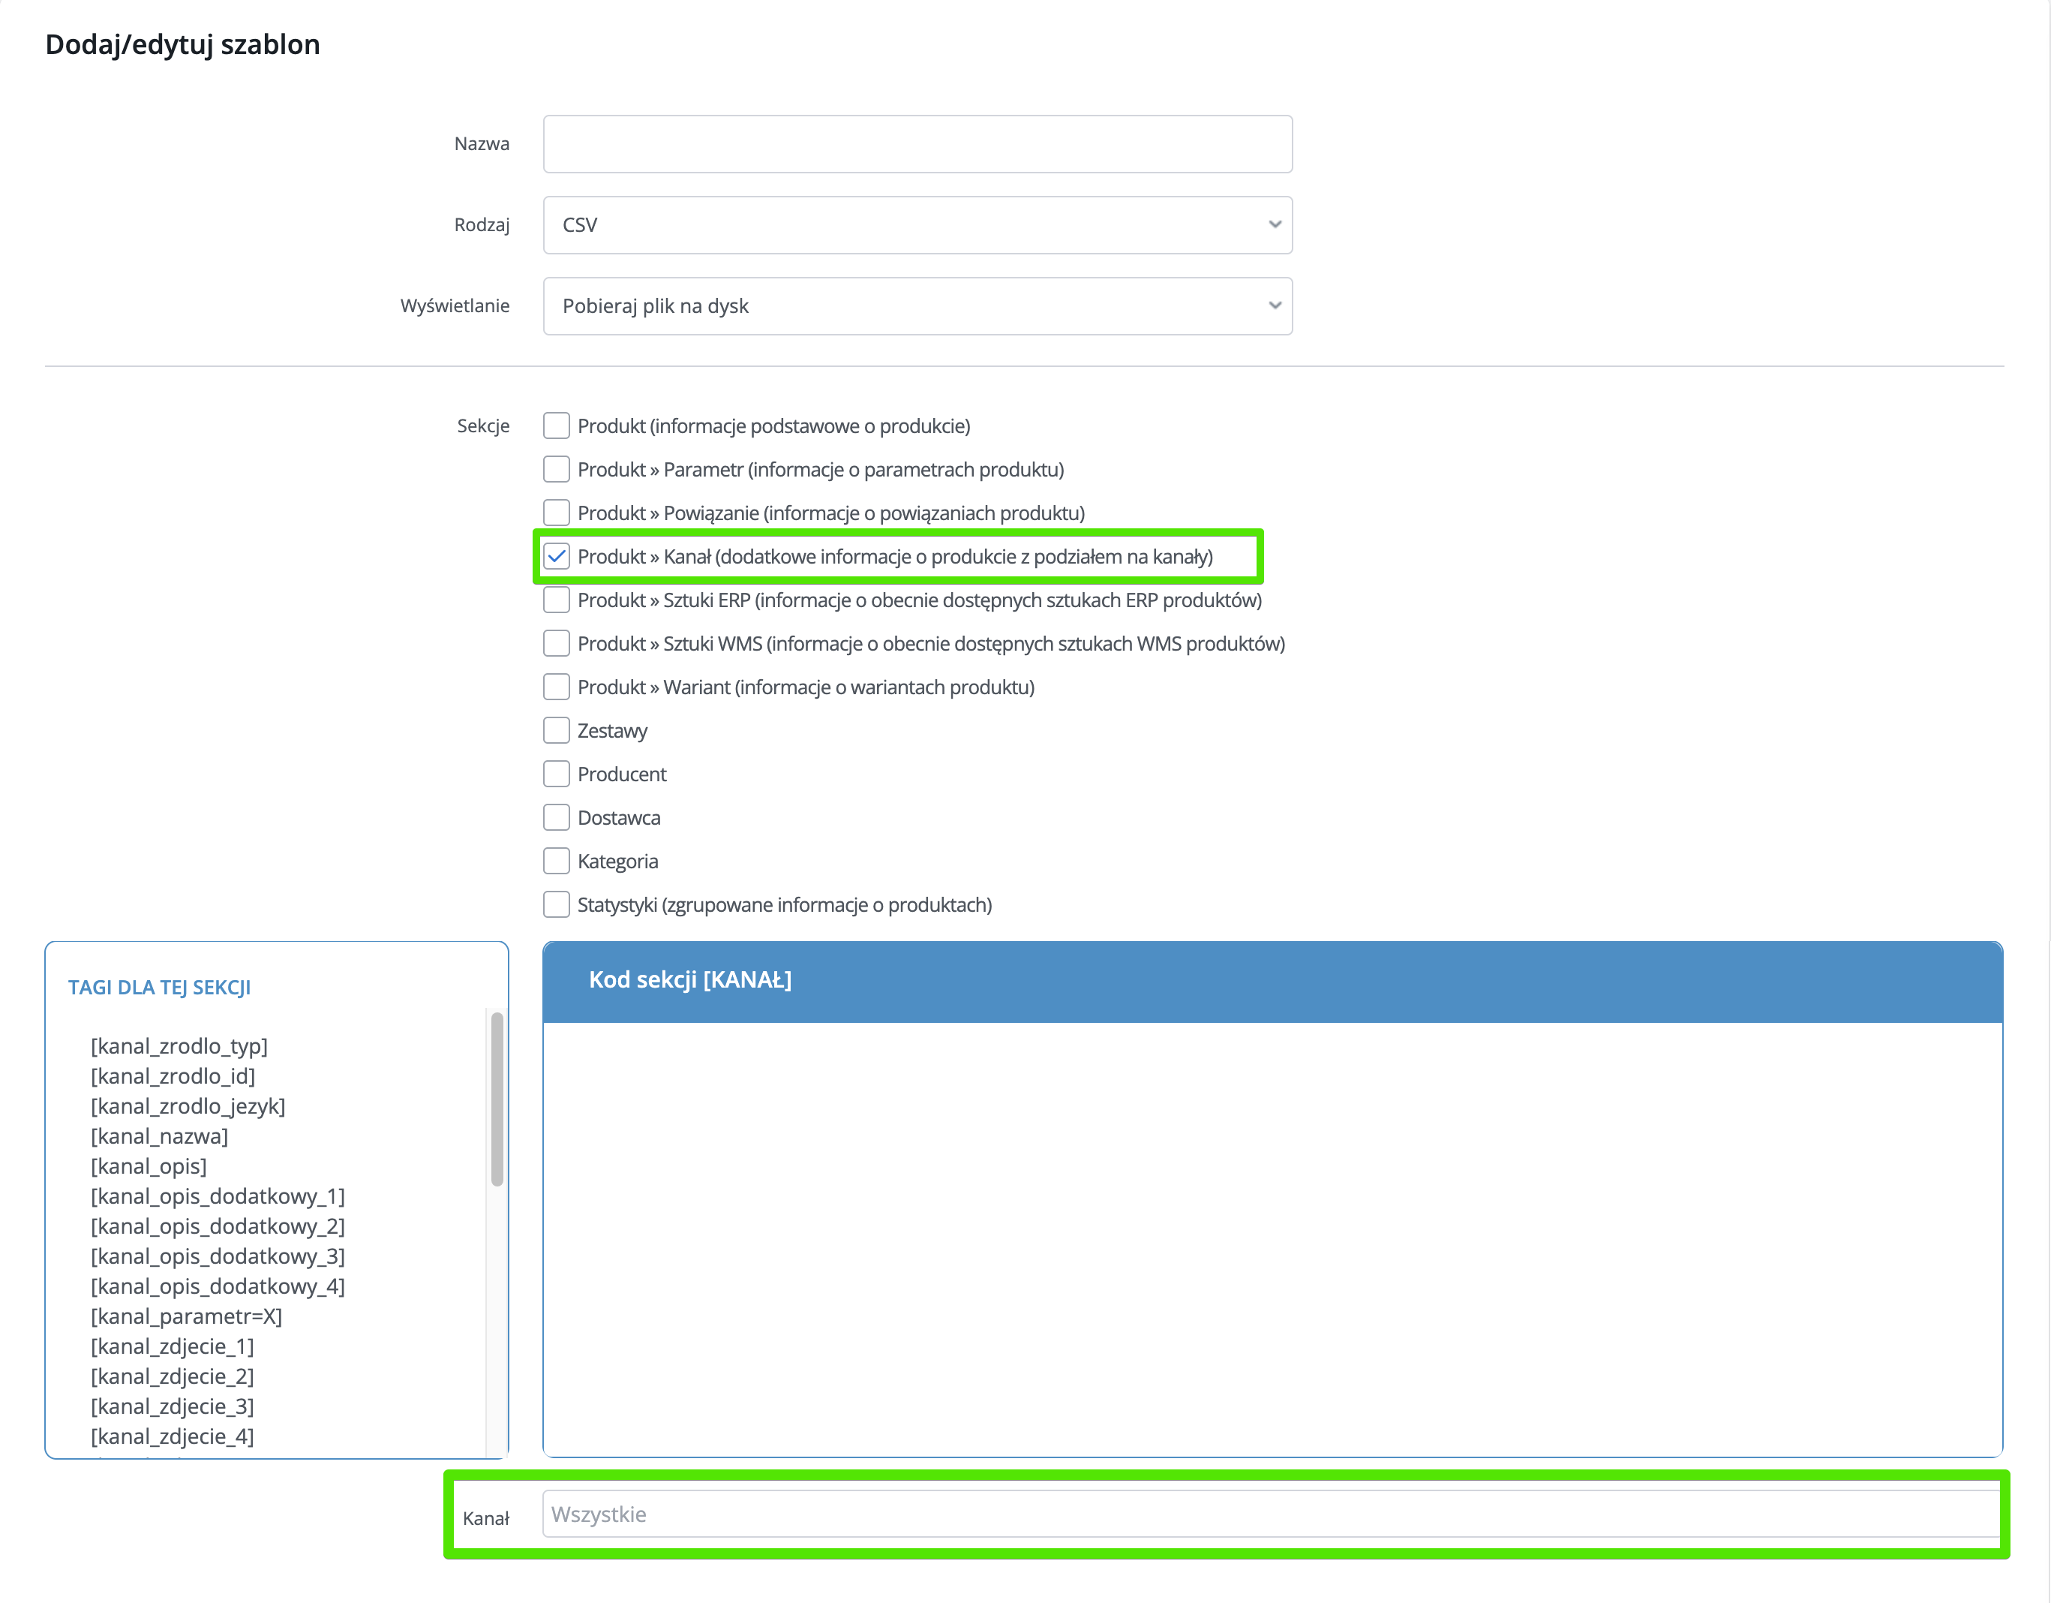Select the Produkt » Wariant checkbox
2051x1603 pixels.
[556, 687]
